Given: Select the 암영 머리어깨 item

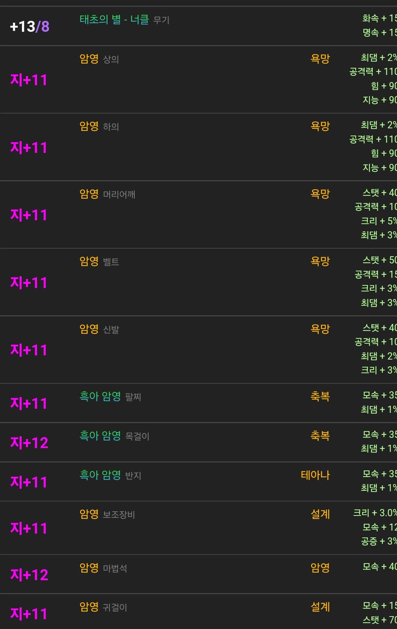Looking at the screenshot, I should tap(107, 194).
